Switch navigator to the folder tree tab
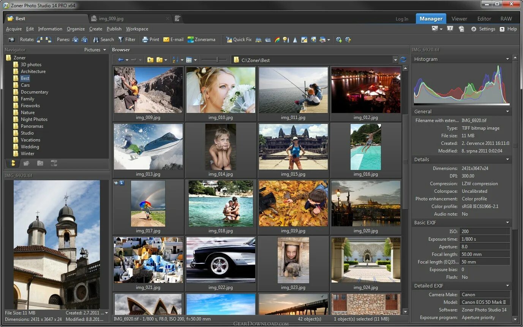Viewport: 523px width, 327px height. coord(13,163)
